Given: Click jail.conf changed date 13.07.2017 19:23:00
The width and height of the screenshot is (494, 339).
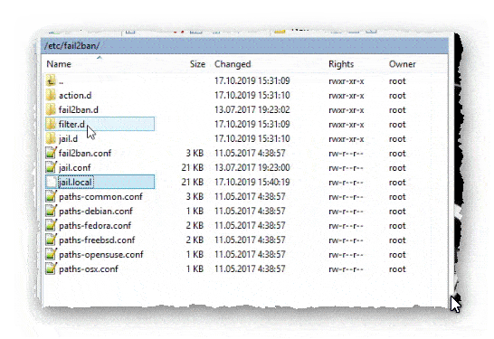Looking at the screenshot, I should click(252, 167).
